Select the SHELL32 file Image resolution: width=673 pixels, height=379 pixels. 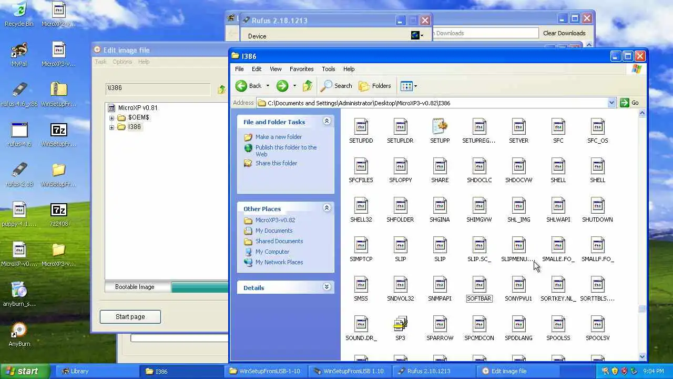[x=361, y=210]
